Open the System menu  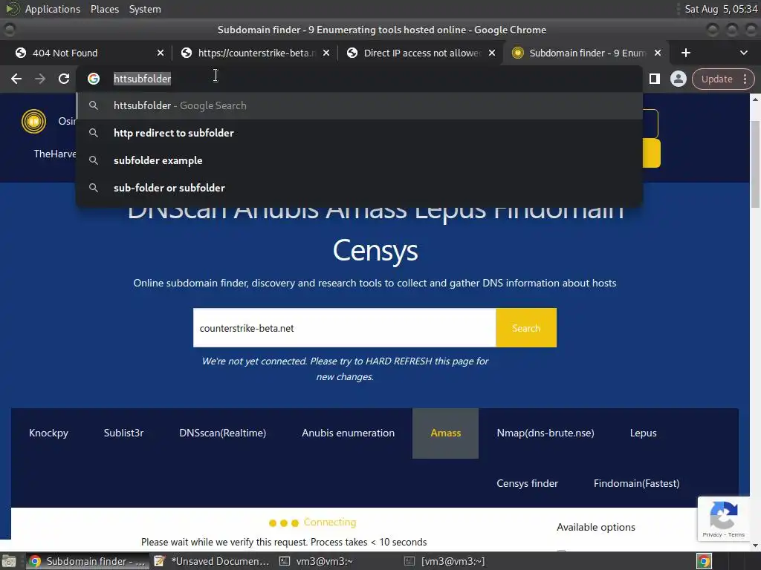(x=145, y=9)
